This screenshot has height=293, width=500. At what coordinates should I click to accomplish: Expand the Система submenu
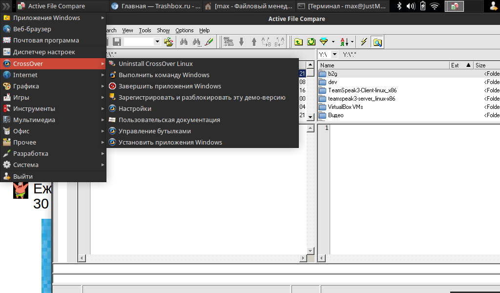(x=53, y=165)
